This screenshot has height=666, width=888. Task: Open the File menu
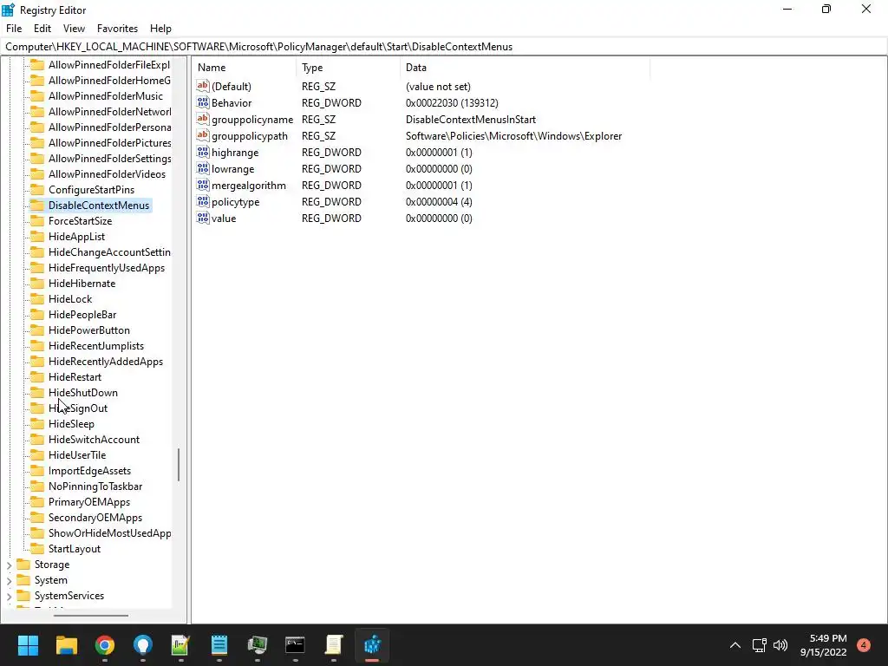pos(14,29)
